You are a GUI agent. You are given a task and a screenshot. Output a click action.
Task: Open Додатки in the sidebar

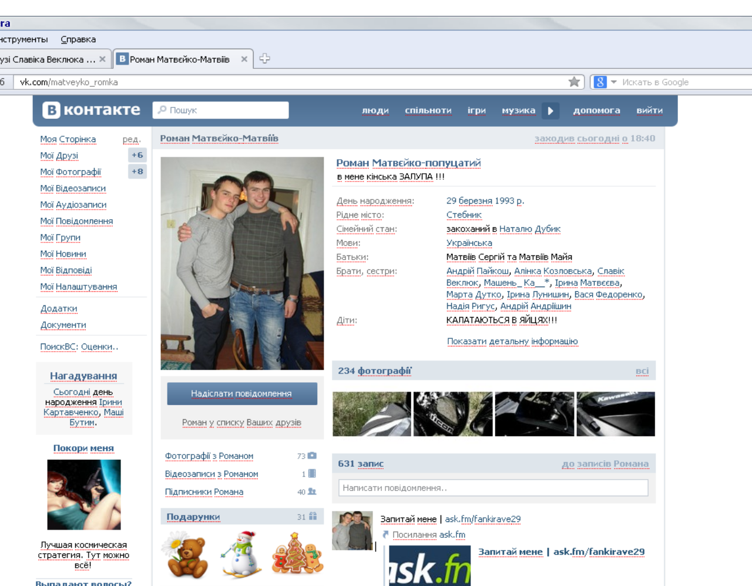pyautogui.click(x=59, y=309)
